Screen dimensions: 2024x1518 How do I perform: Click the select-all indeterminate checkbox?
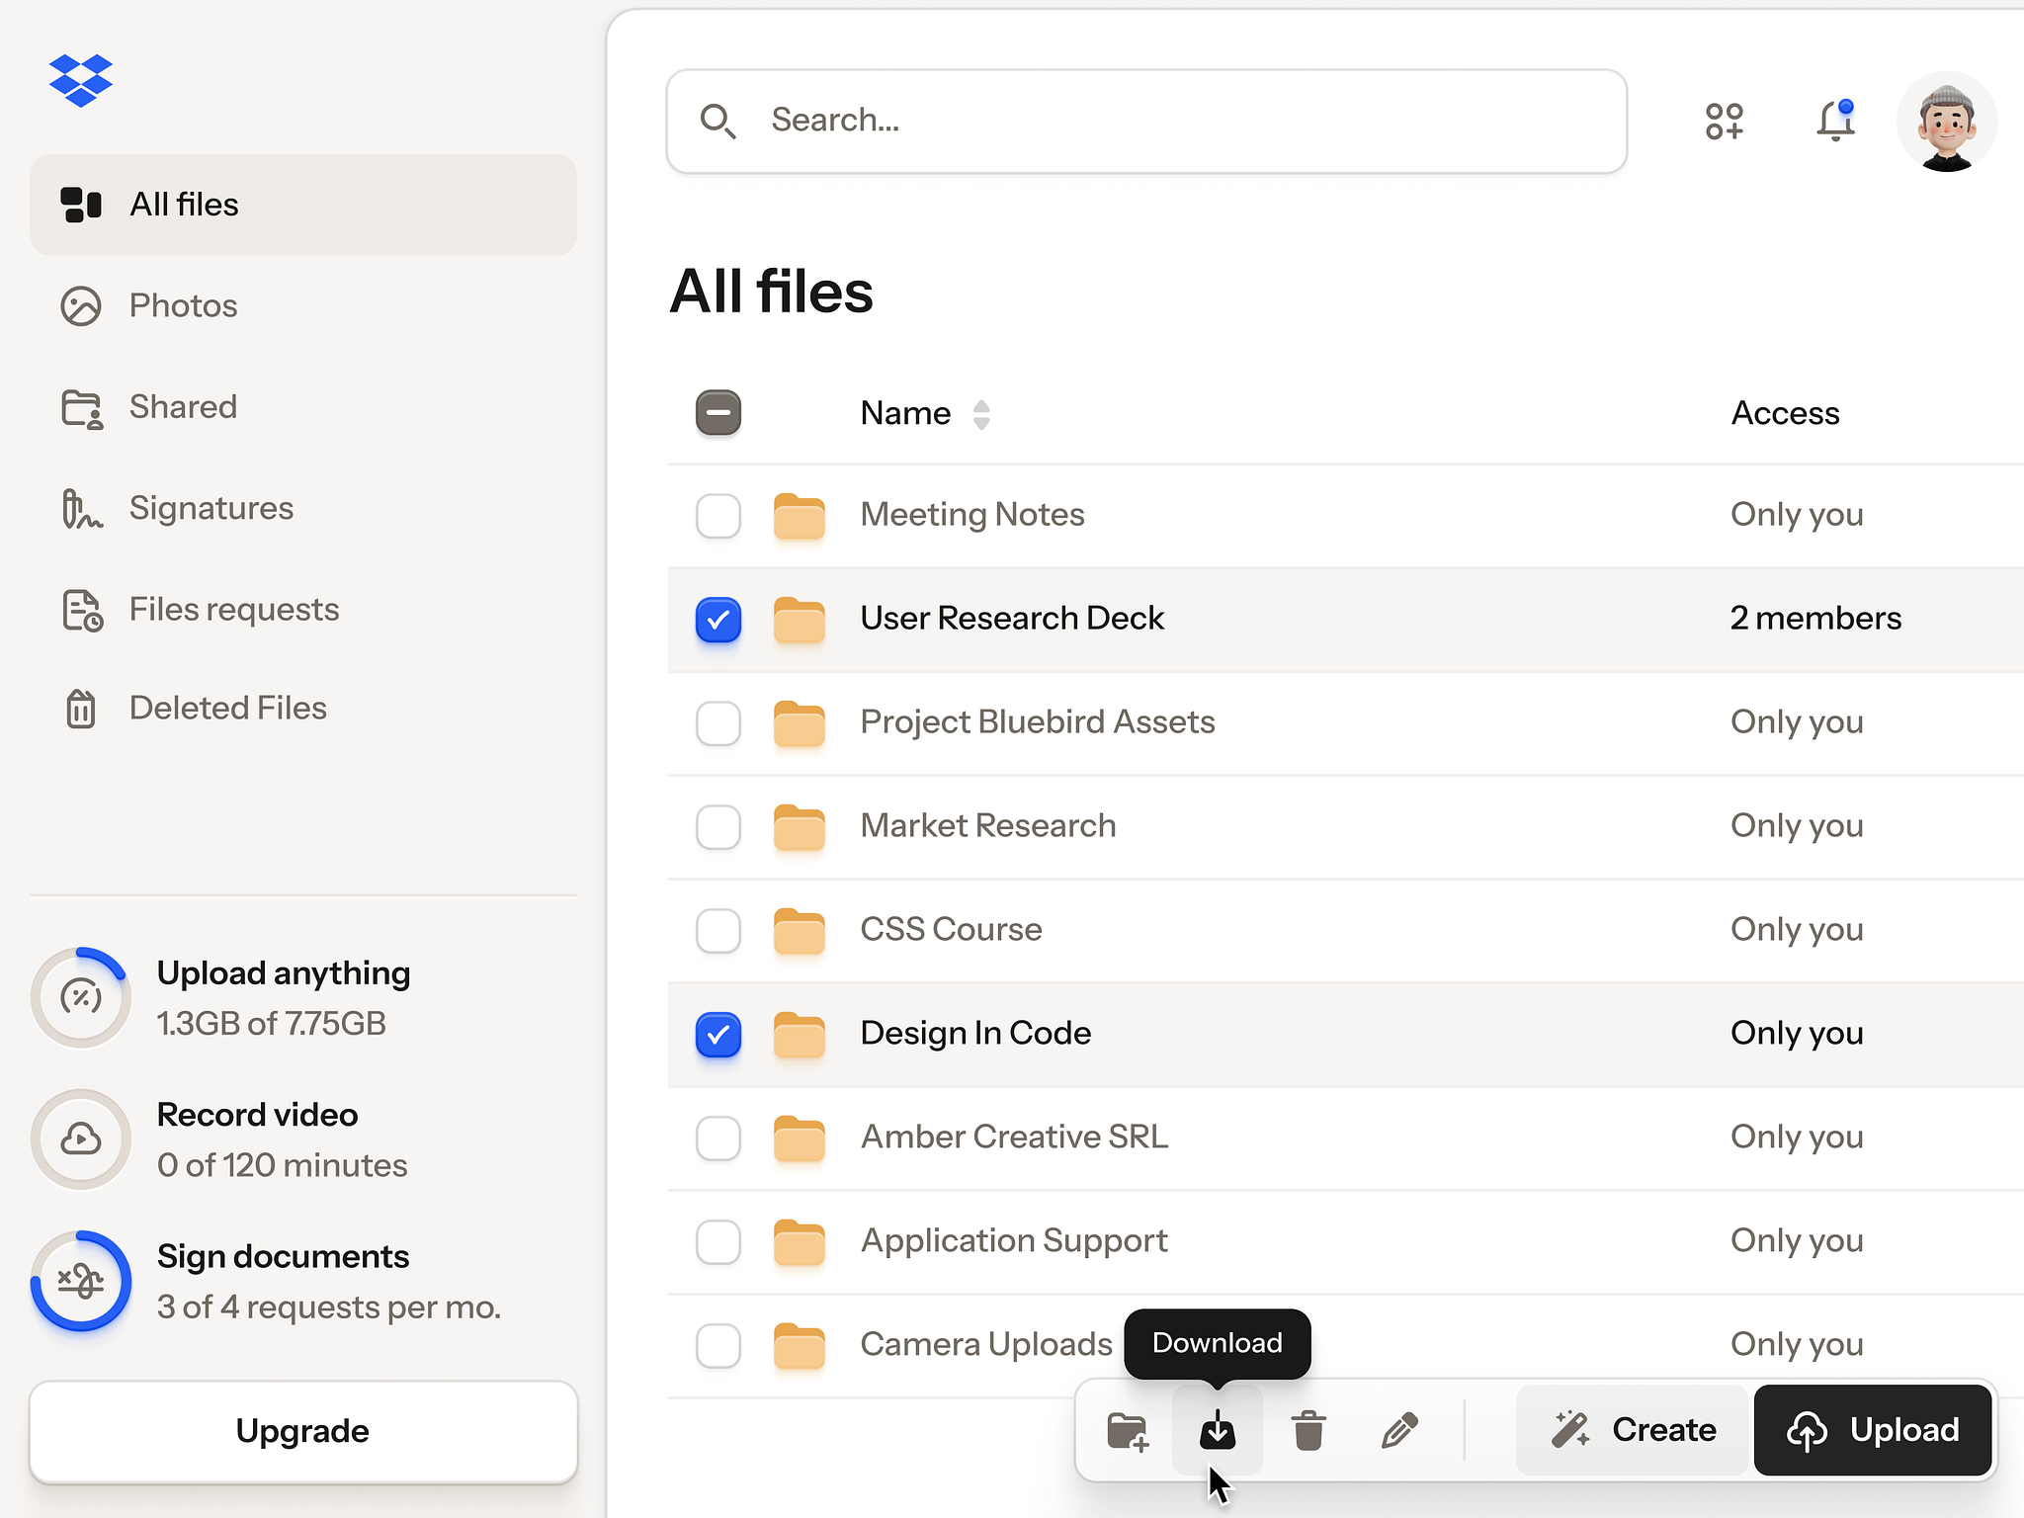click(717, 413)
